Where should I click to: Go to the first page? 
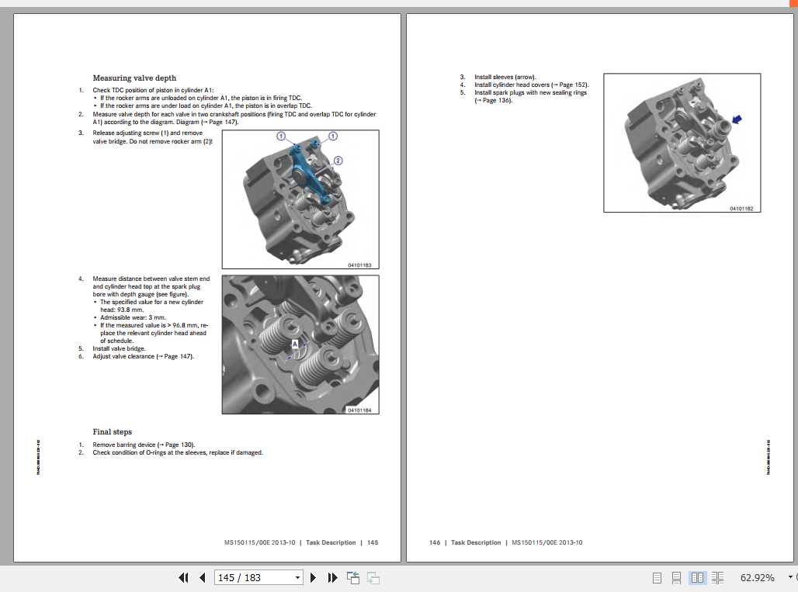(x=184, y=577)
